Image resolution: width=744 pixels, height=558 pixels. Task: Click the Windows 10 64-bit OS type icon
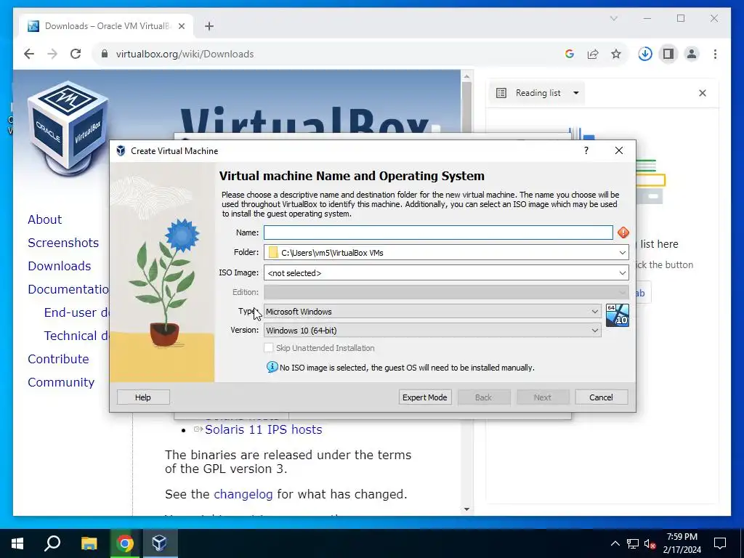(618, 315)
